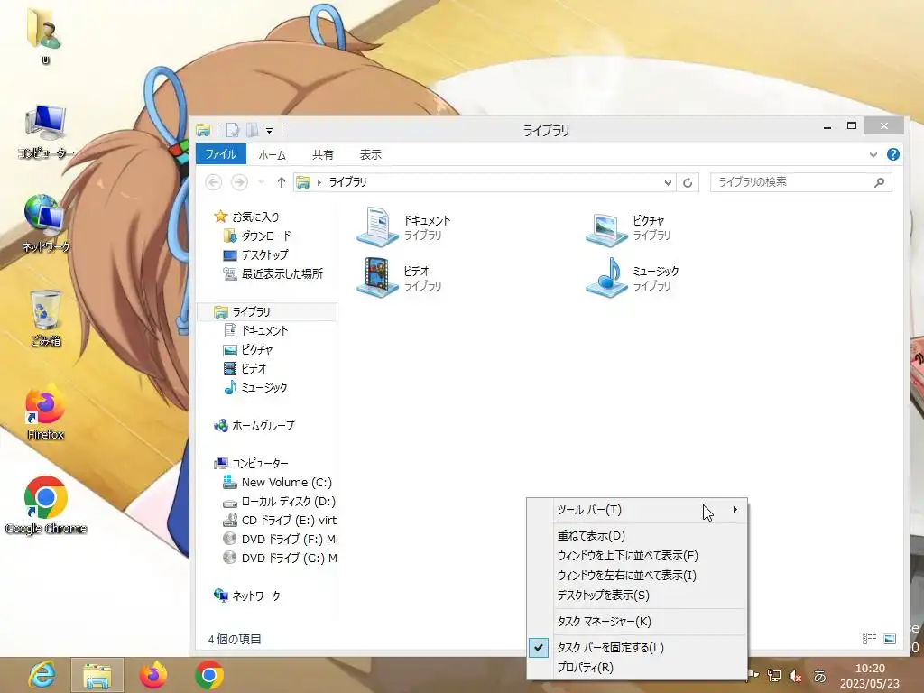The height and width of the screenshot is (693, 924).
Task: Click Properties icon in quick access toolbar
Action: [x=233, y=130]
